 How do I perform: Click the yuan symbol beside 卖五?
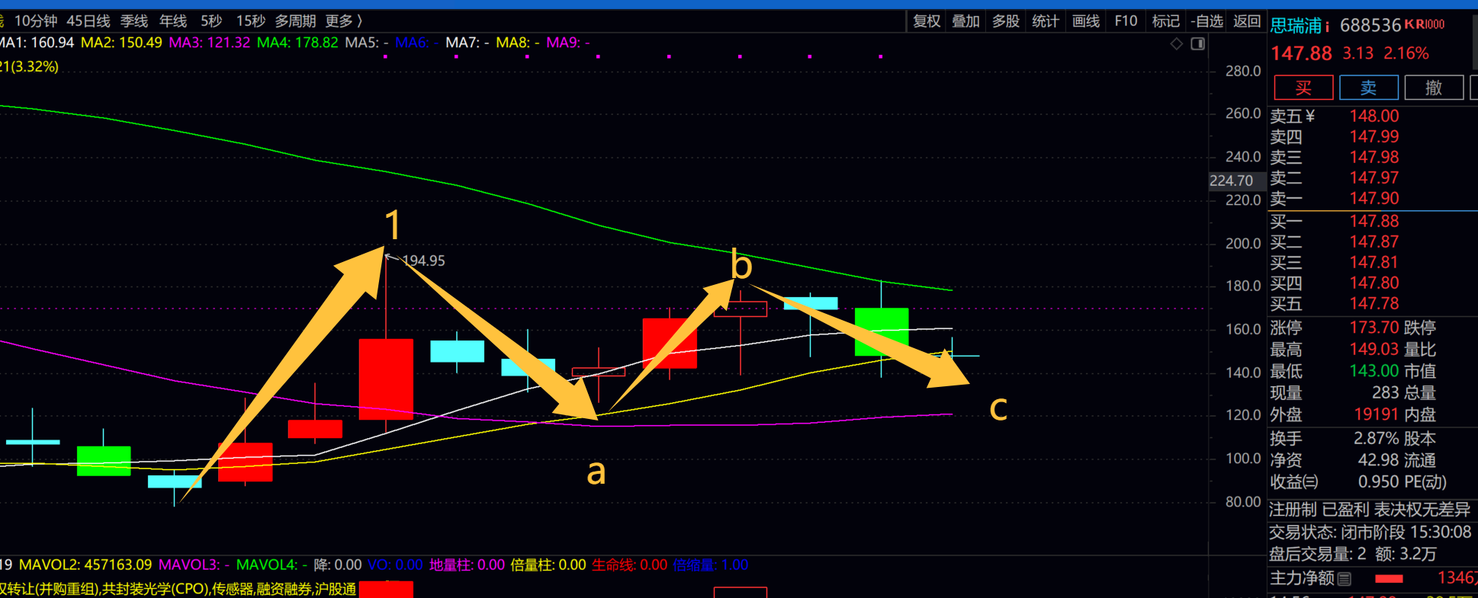pyautogui.click(x=1310, y=116)
